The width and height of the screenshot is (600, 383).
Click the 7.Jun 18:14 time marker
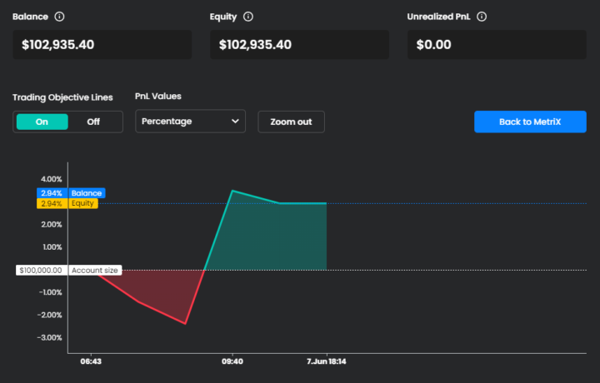327,361
